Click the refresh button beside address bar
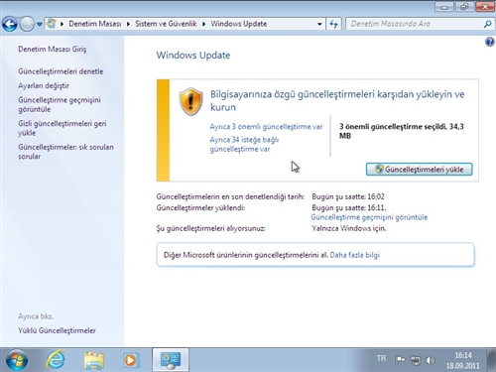 tap(333, 24)
